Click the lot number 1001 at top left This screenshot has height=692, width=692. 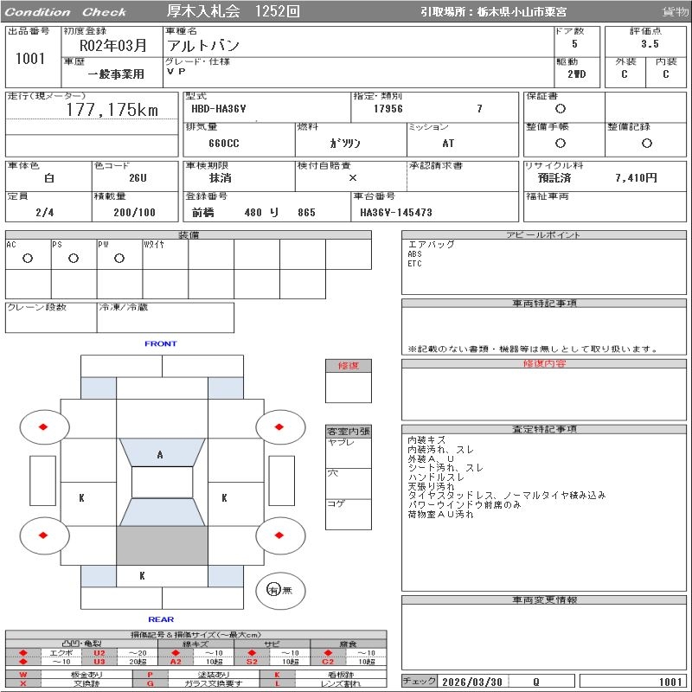pyautogui.click(x=30, y=59)
